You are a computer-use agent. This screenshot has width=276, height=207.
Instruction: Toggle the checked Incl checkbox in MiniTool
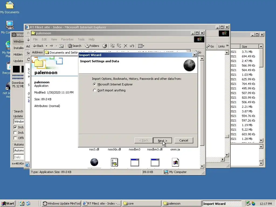15,127
